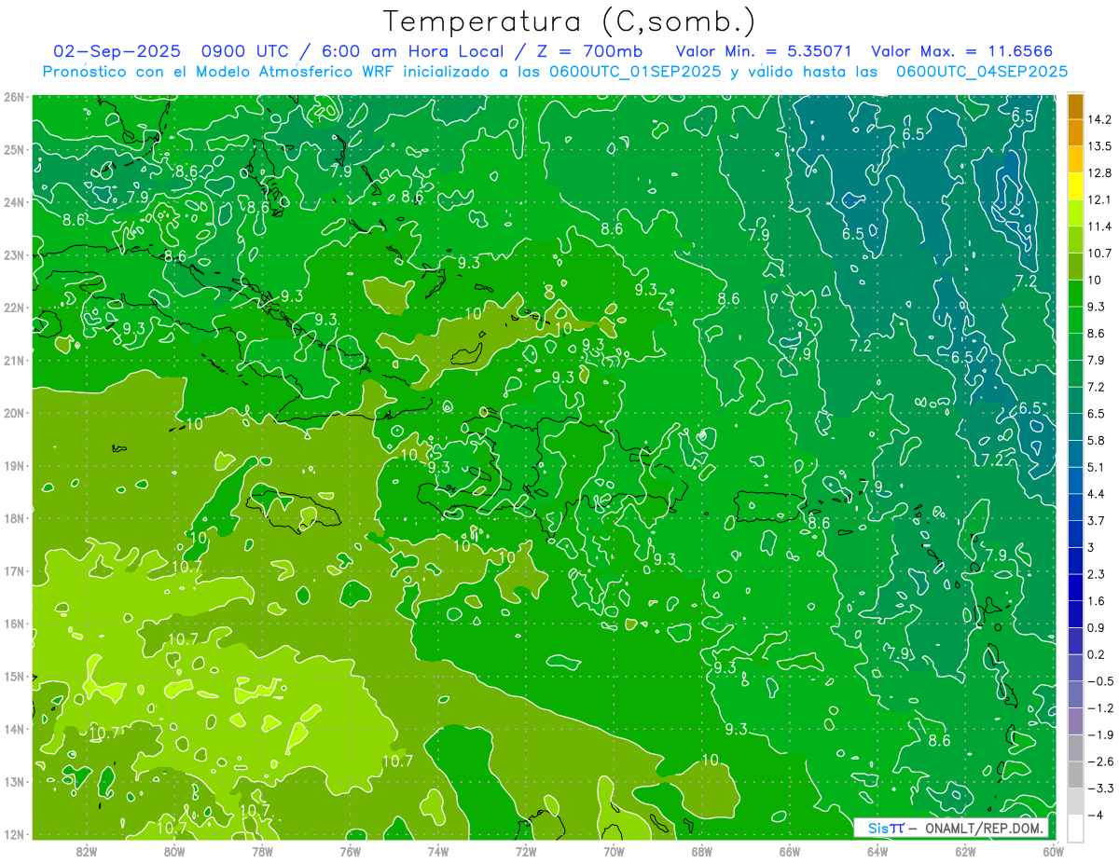Viewport: 1119px width, 864px height.
Task: Click the 14N latitude axis label
Action: tap(13, 729)
